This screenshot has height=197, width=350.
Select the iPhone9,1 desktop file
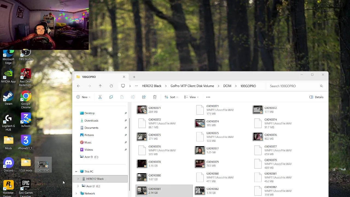tap(26, 143)
